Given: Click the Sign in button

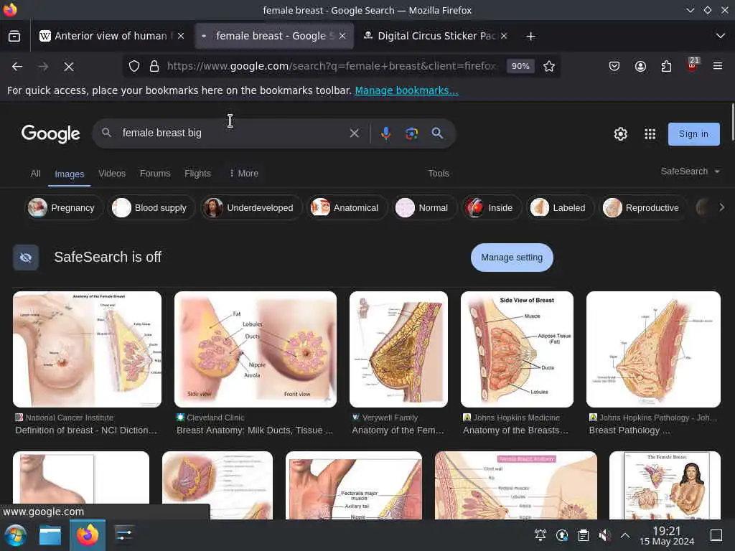Looking at the screenshot, I should (x=694, y=134).
